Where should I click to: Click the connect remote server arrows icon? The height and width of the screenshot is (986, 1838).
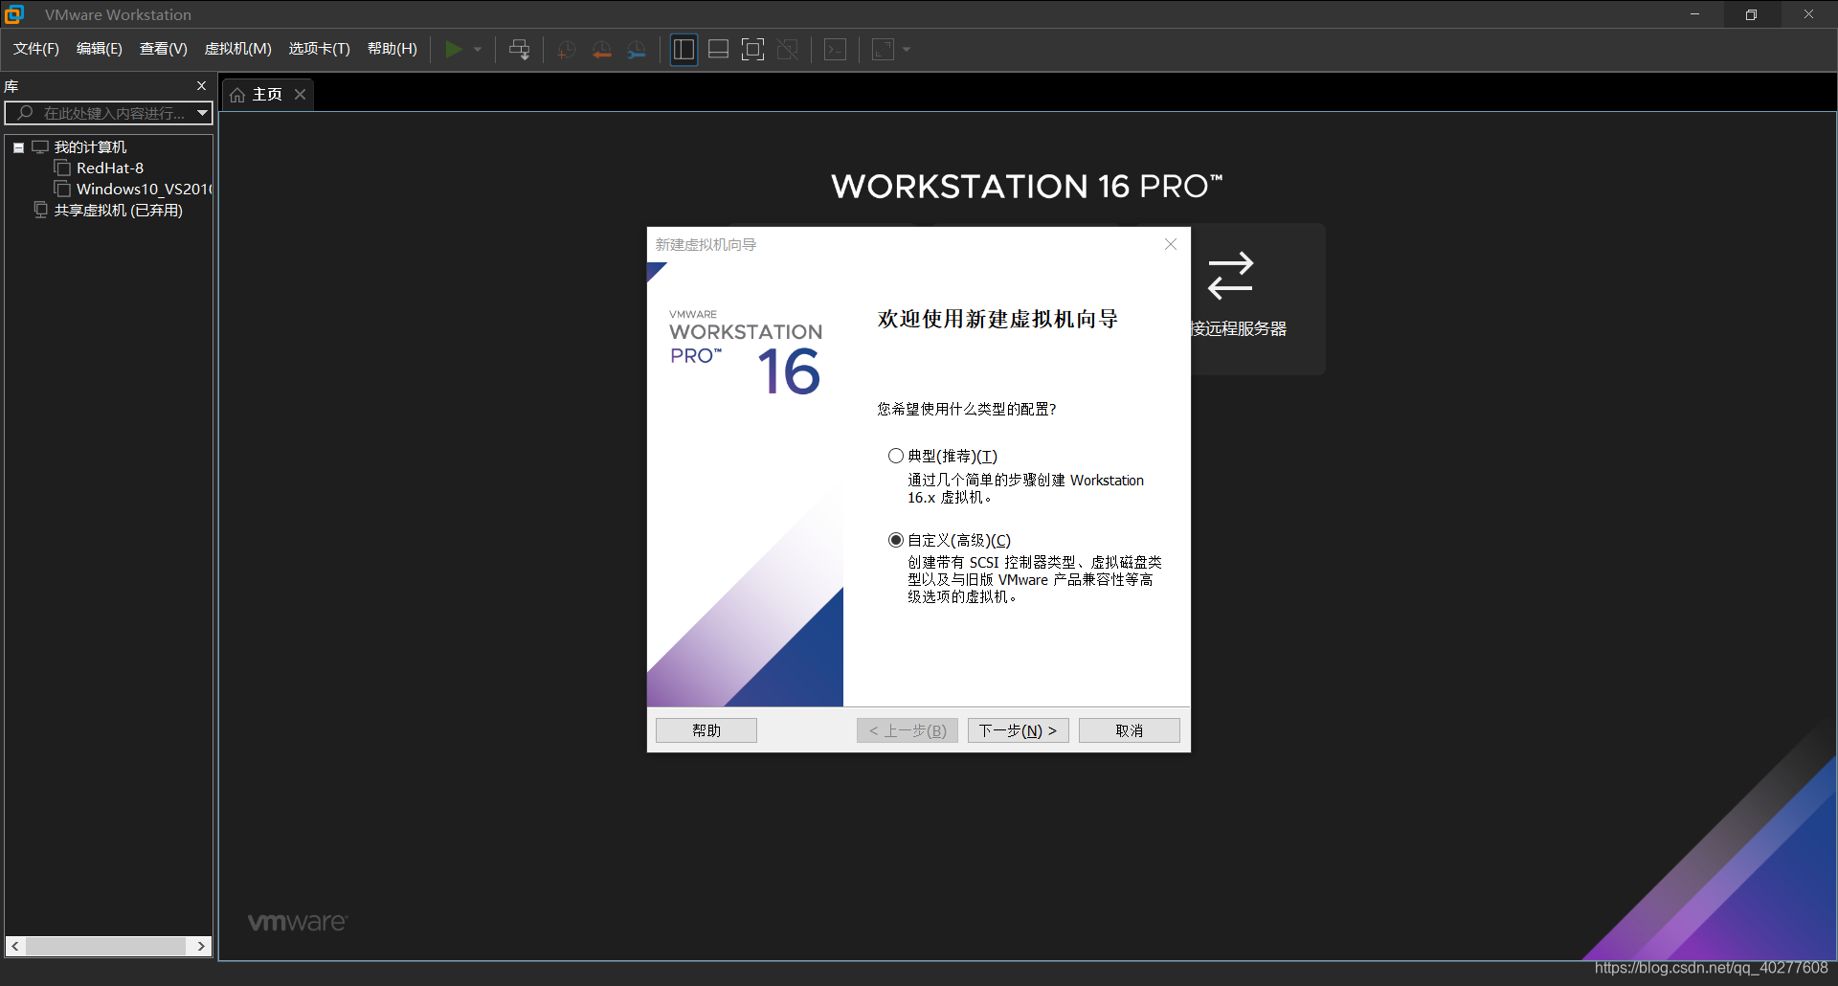(x=1230, y=276)
